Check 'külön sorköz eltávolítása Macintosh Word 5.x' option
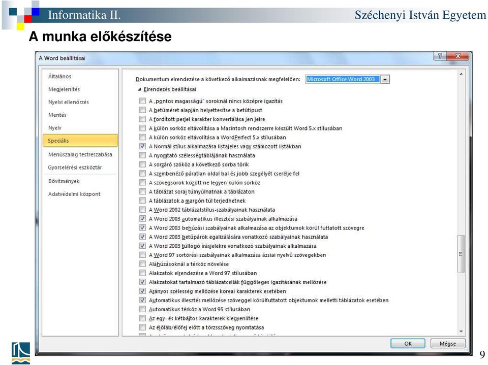Image resolution: width=488 pixels, height=365 pixels. (142, 128)
